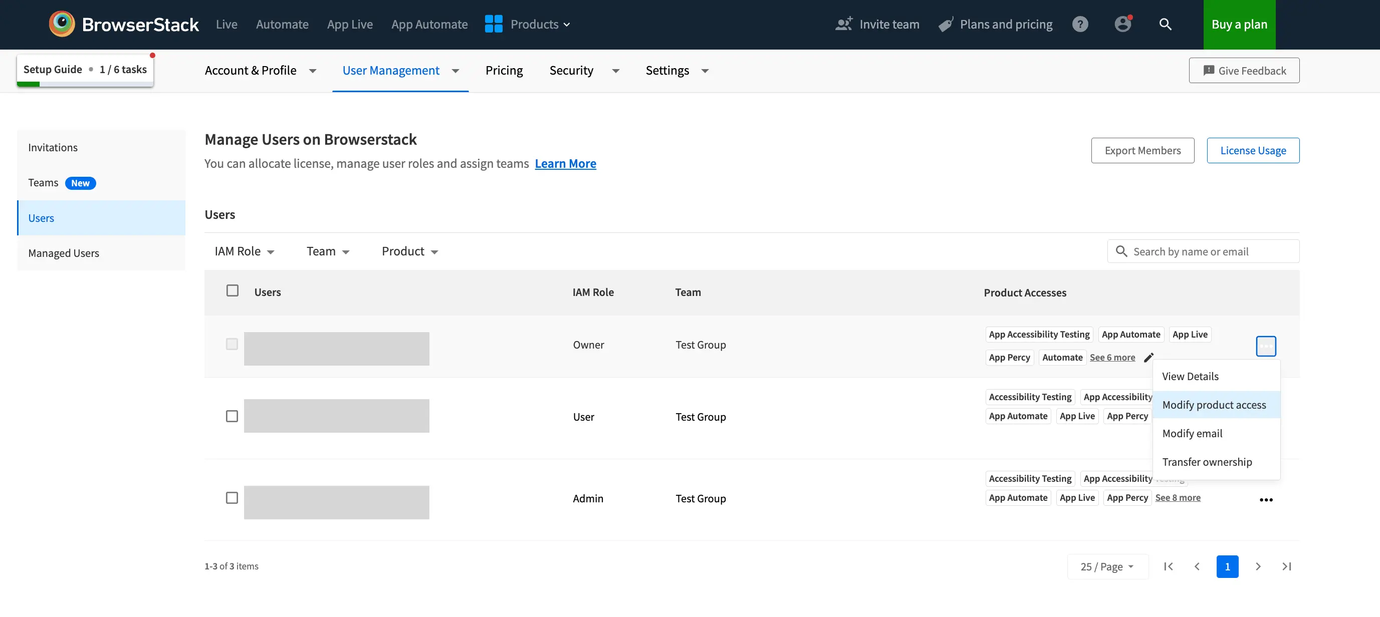Open the help question mark icon
This screenshot has height=617, width=1380.
[1080, 24]
